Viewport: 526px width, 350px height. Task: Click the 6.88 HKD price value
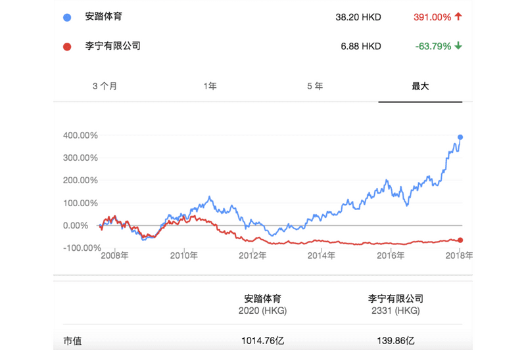361,47
